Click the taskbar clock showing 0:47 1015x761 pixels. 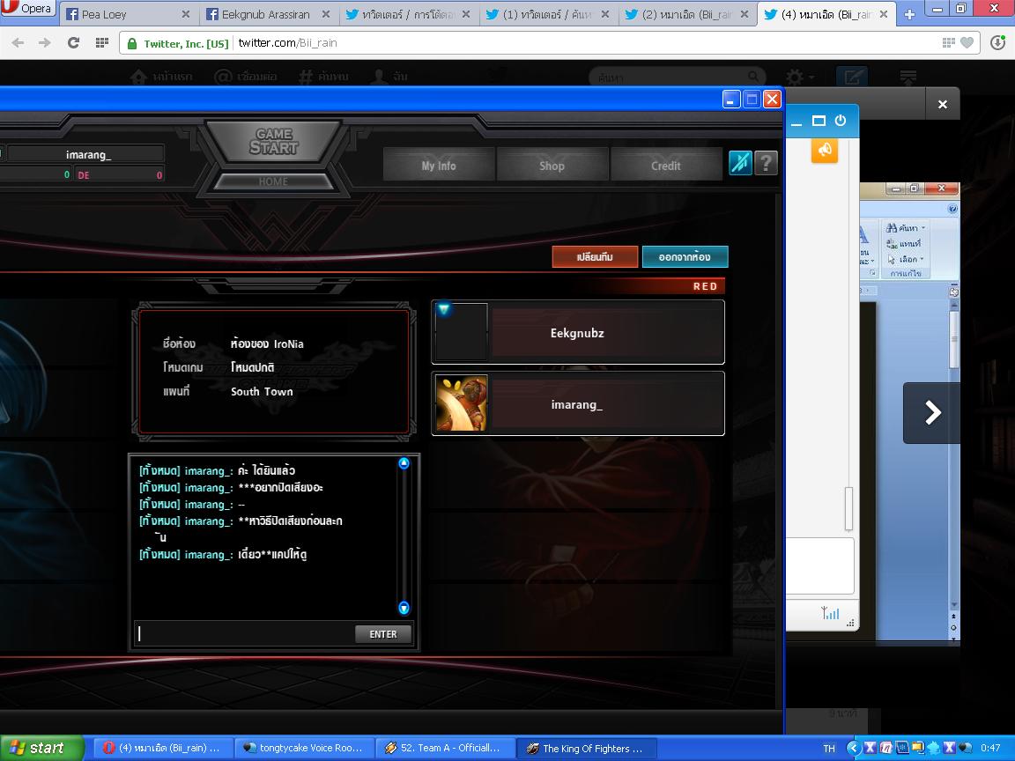click(x=990, y=748)
